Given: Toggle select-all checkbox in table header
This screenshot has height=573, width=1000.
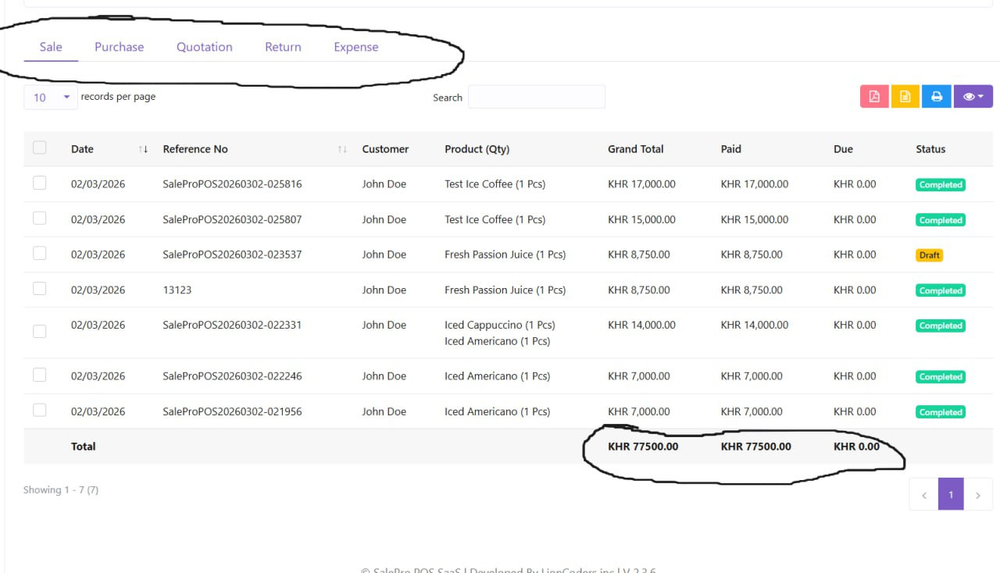Looking at the screenshot, I should (40, 148).
